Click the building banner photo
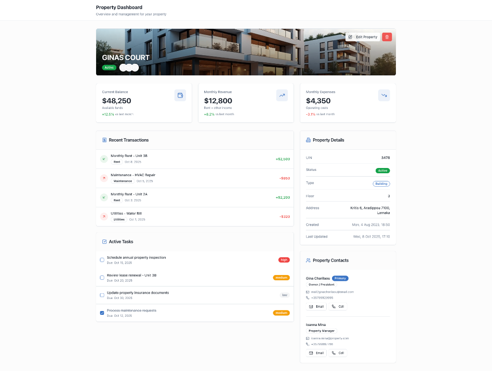Screen dimensions: 492x371 point(246,52)
